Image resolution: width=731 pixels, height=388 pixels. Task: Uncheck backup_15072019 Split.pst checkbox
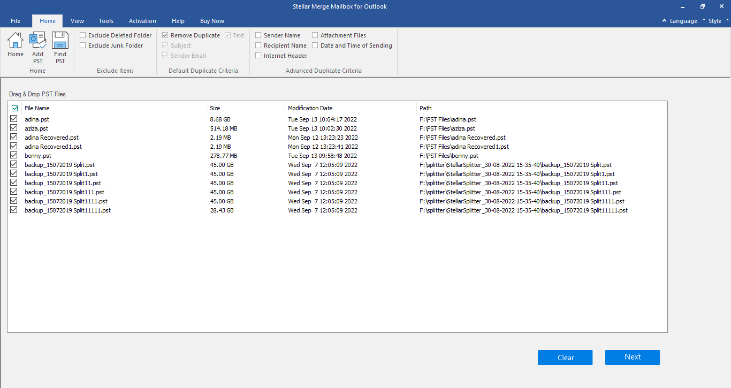[14, 164]
